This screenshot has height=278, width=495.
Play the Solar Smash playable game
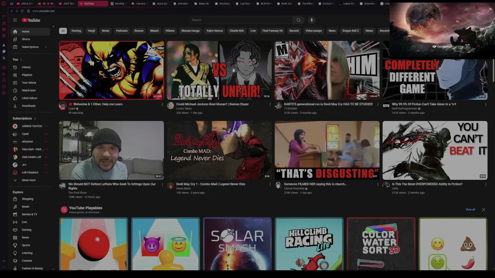(x=237, y=244)
